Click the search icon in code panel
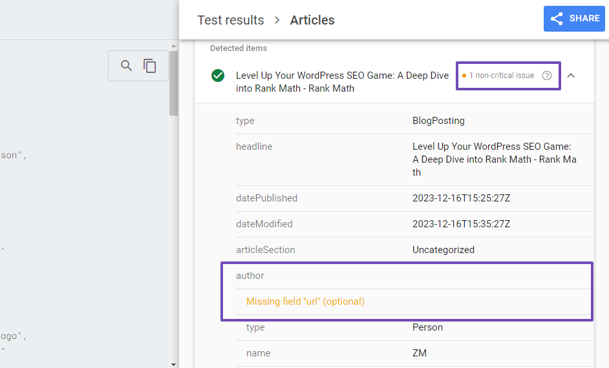Viewport: 609px width, 368px height. [126, 66]
